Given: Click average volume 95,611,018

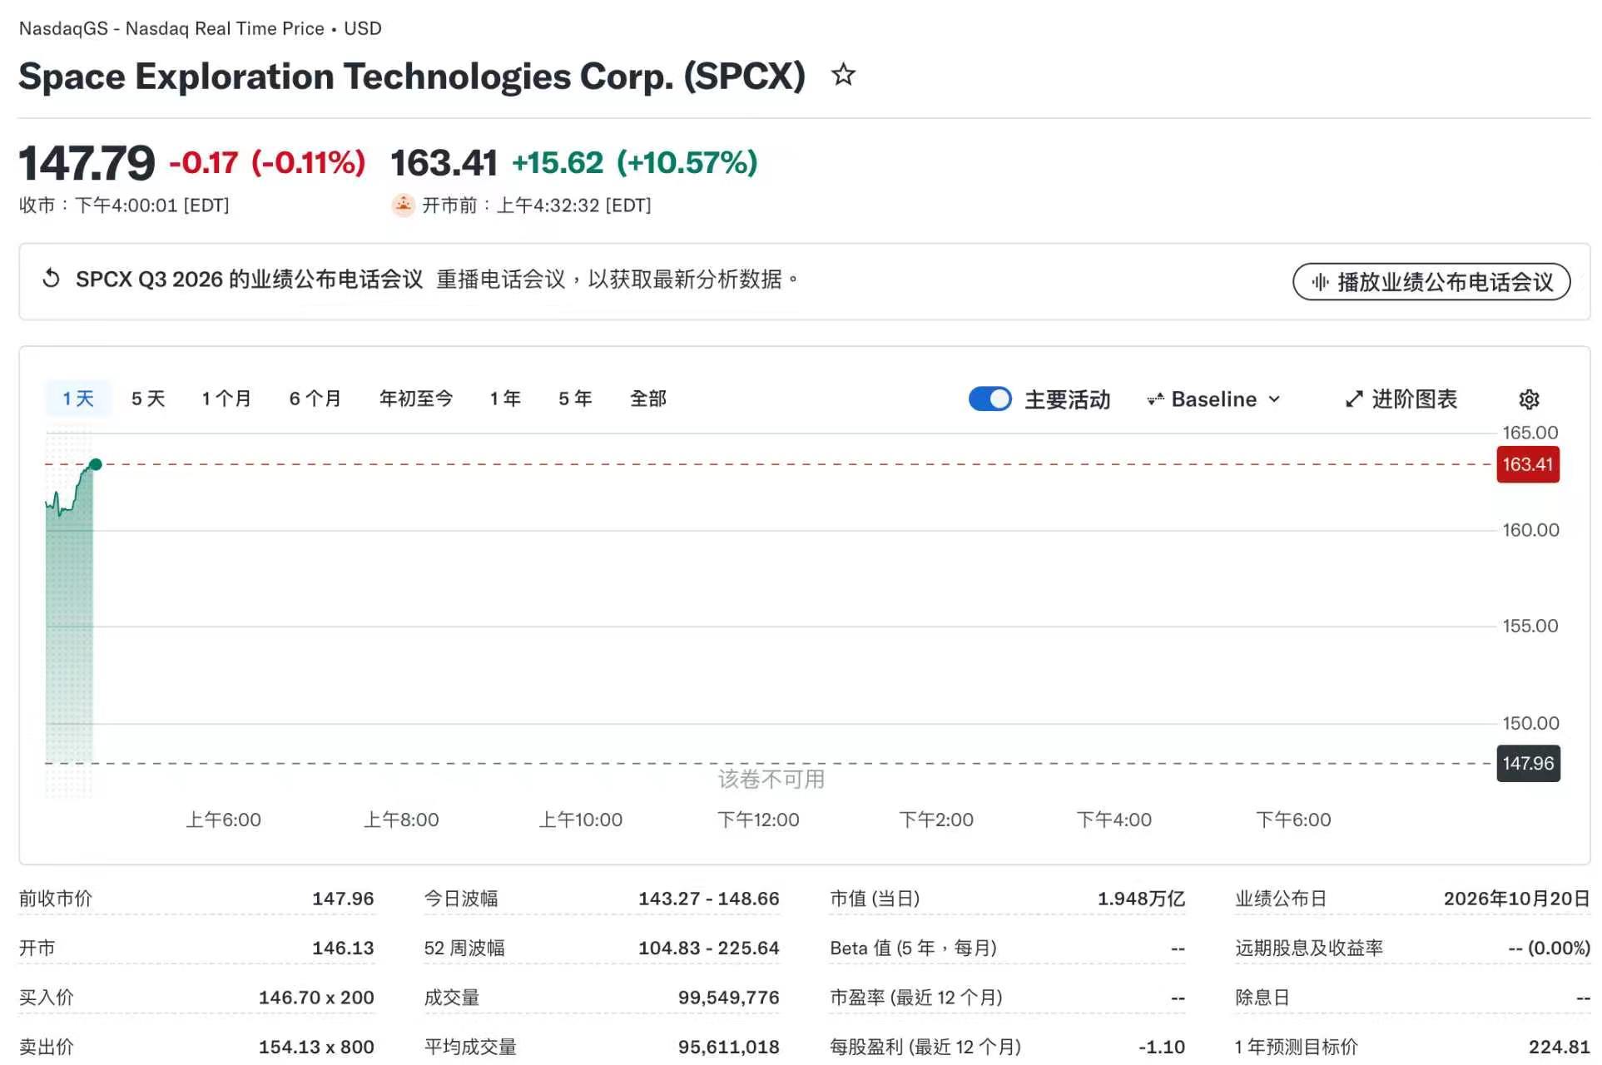Looking at the screenshot, I should point(729,1047).
